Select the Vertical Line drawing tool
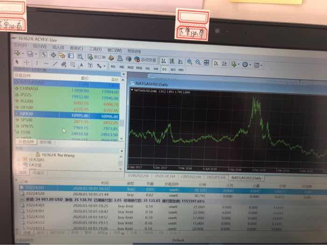Image resolution: width=327 pixels, height=245 pixels. [37, 63]
